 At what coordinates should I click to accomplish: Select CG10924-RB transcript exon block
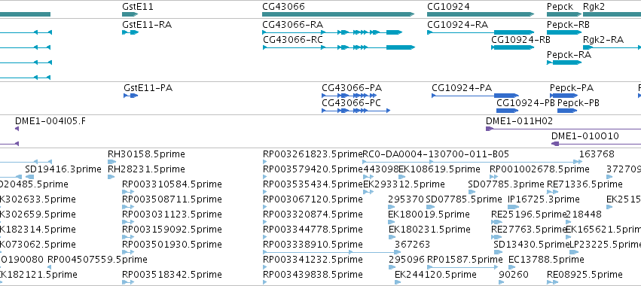click(513, 47)
